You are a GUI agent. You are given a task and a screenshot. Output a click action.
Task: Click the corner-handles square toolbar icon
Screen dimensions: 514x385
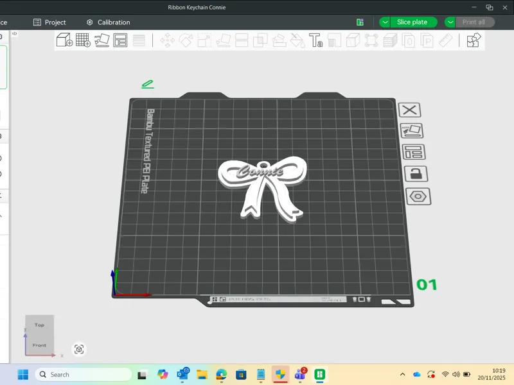pos(371,40)
